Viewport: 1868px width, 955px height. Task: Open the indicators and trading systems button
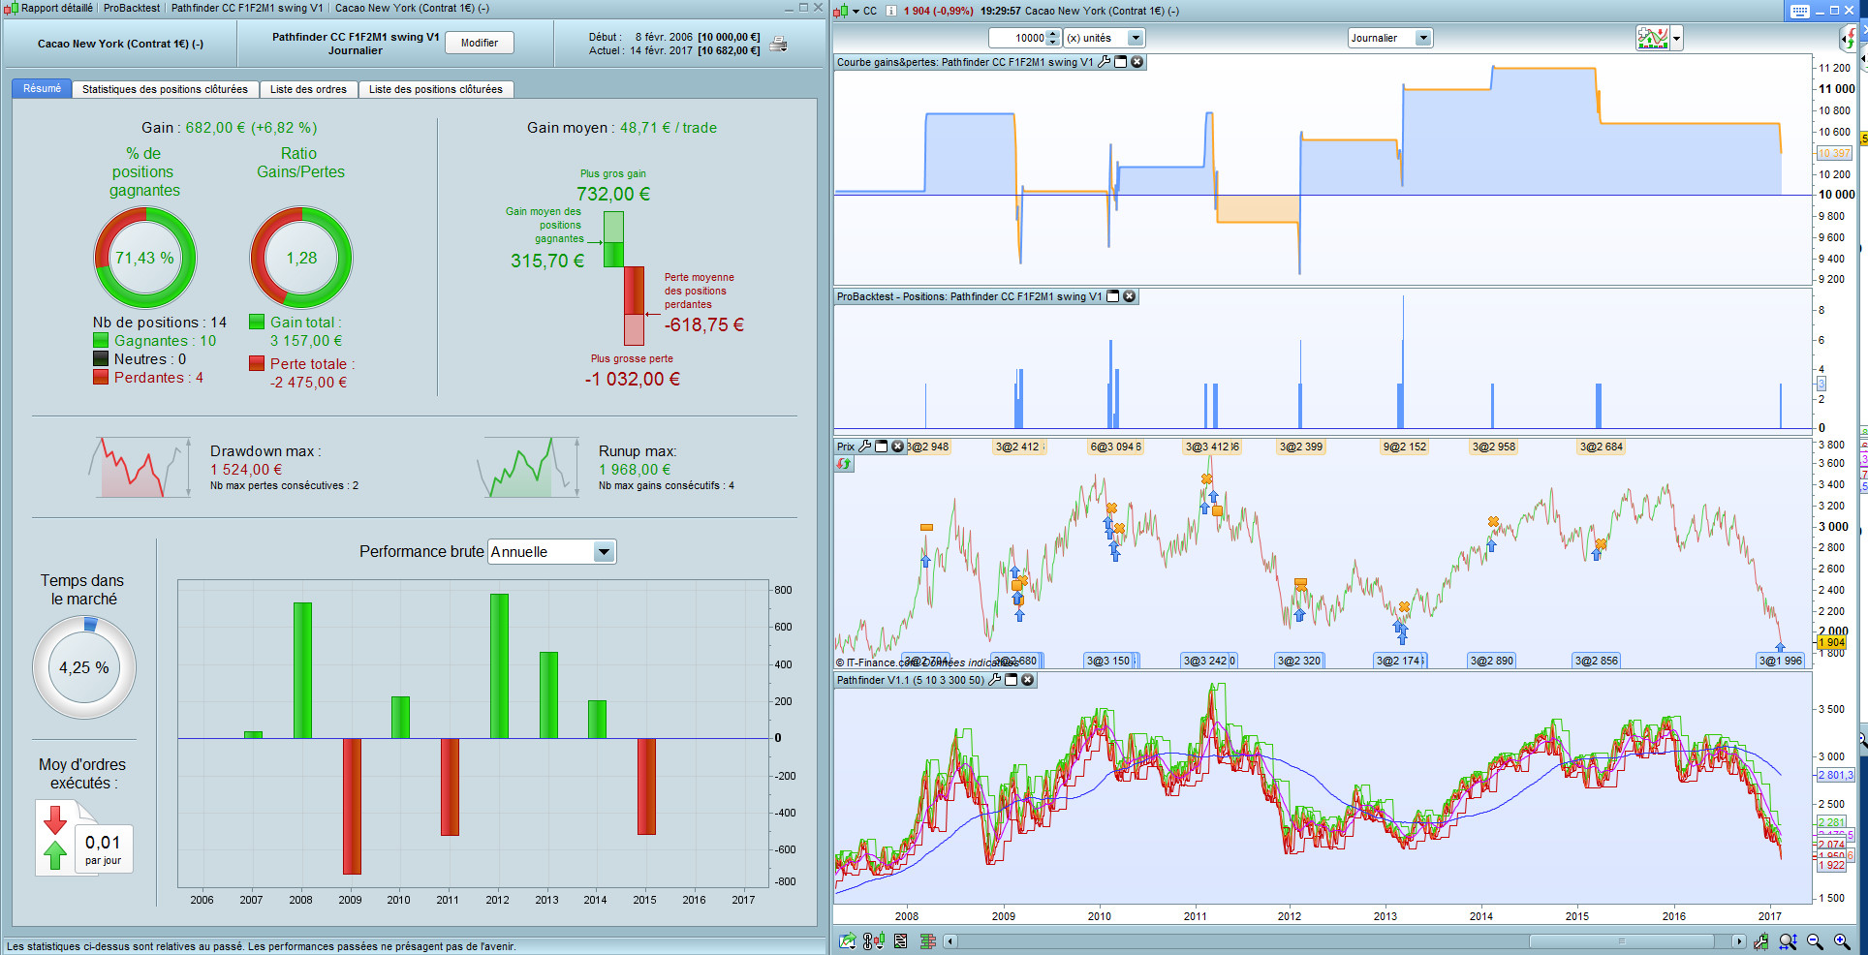click(1652, 38)
